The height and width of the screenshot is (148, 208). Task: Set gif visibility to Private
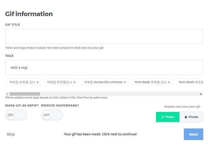click(x=191, y=117)
